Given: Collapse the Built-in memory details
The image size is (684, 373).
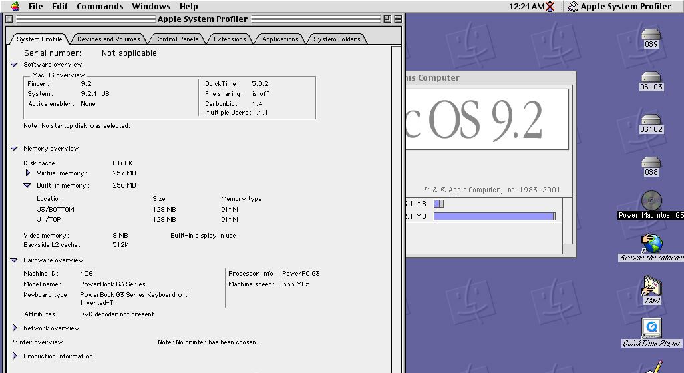Looking at the screenshot, I should pos(27,185).
